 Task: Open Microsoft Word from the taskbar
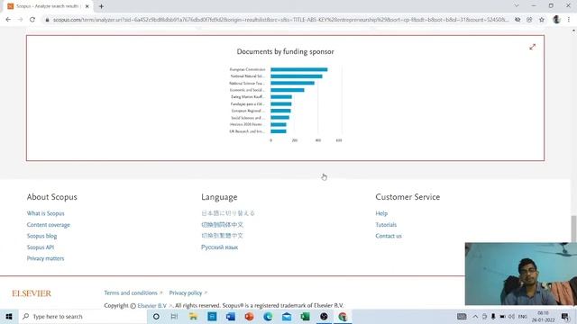[231, 316]
